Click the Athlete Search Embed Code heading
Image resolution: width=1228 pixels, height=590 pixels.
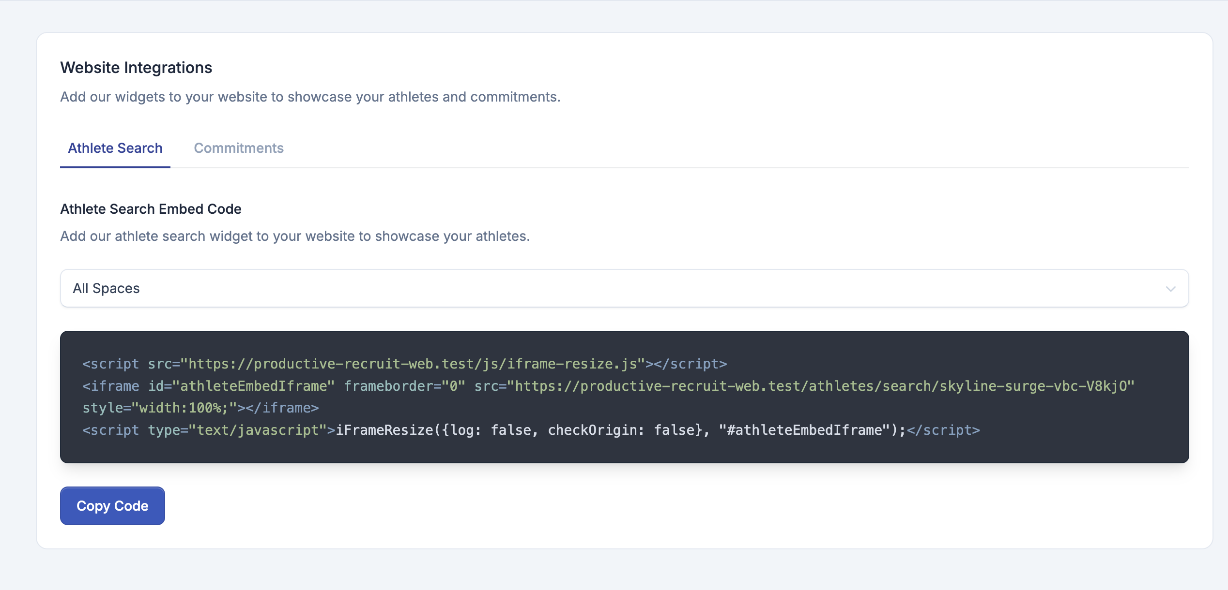pos(151,209)
